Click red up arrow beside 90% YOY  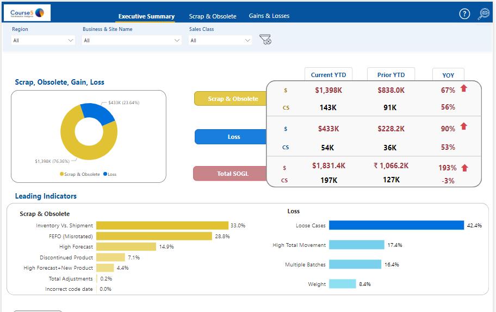pyautogui.click(x=464, y=126)
